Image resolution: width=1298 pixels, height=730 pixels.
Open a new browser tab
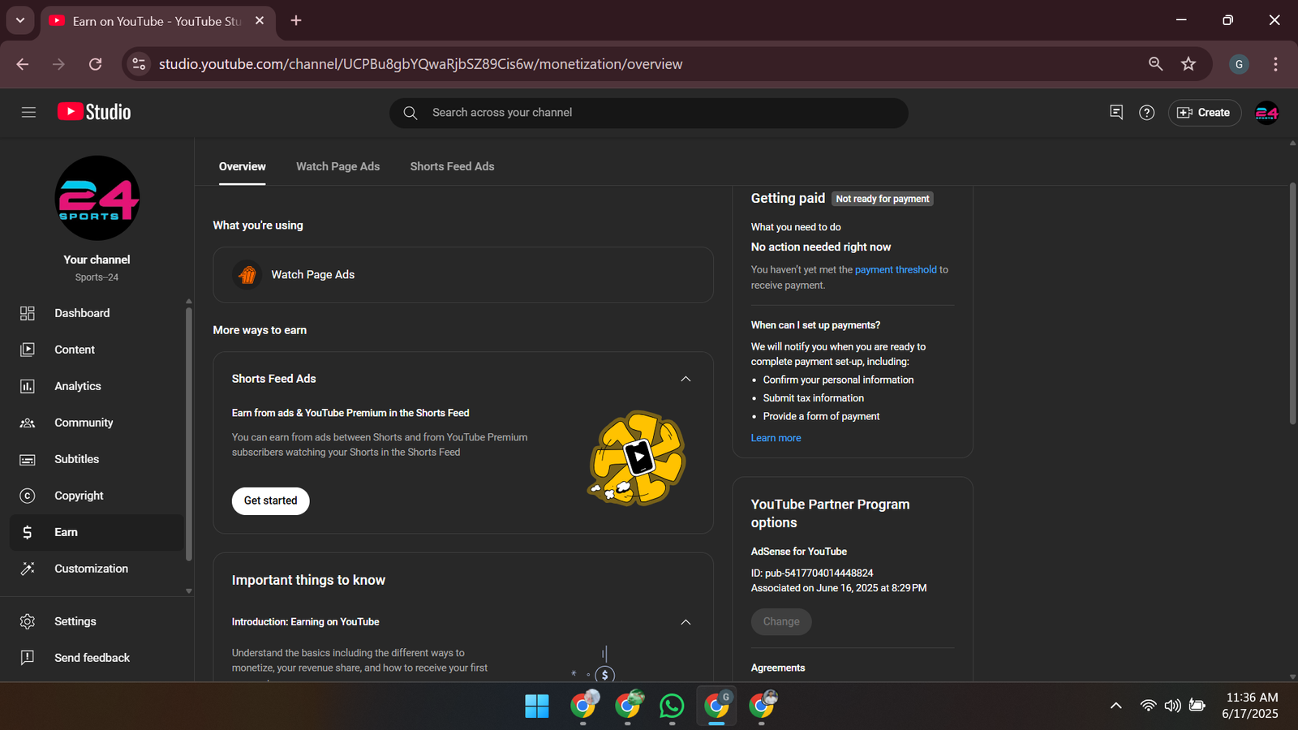pyautogui.click(x=296, y=20)
